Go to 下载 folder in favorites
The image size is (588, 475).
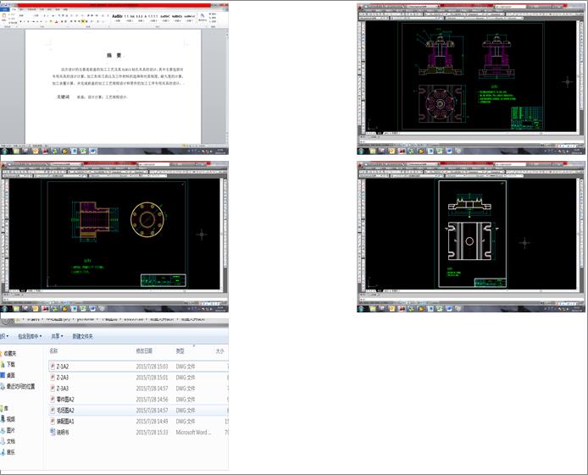click(x=11, y=363)
